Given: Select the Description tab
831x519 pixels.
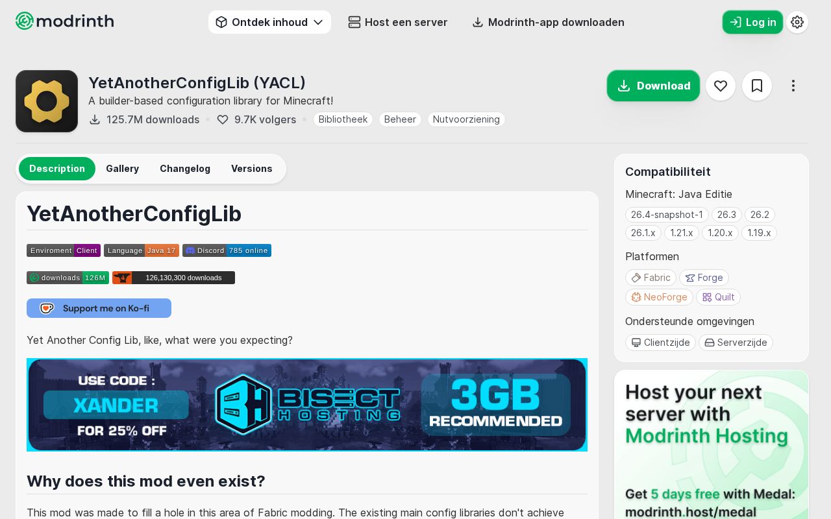Looking at the screenshot, I should 57,169.
